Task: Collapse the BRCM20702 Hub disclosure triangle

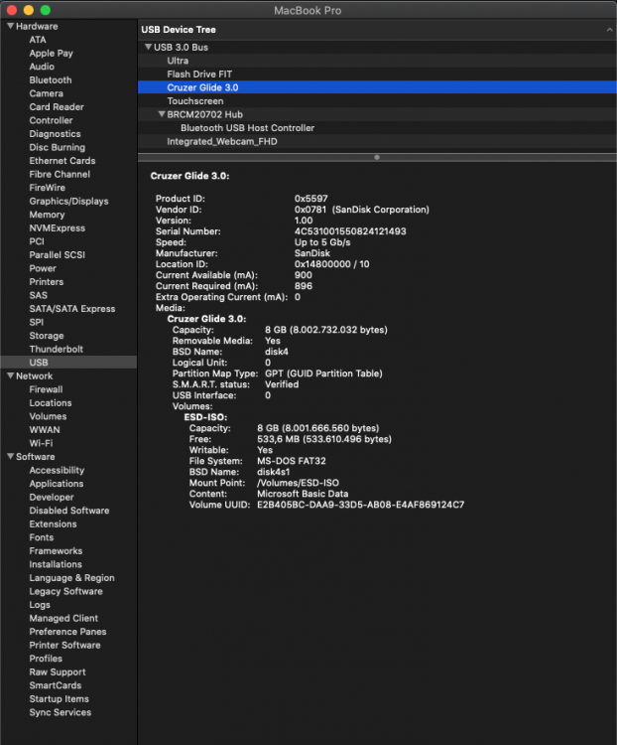Action: tap(162, 114)
